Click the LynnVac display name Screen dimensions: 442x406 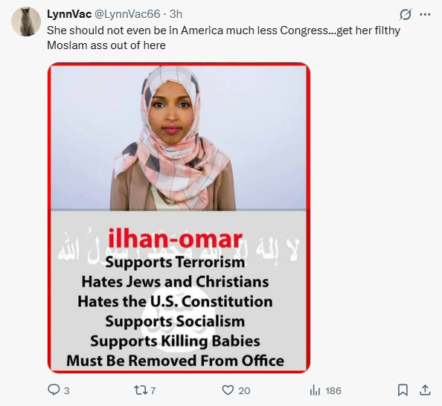tap(69, 14)
